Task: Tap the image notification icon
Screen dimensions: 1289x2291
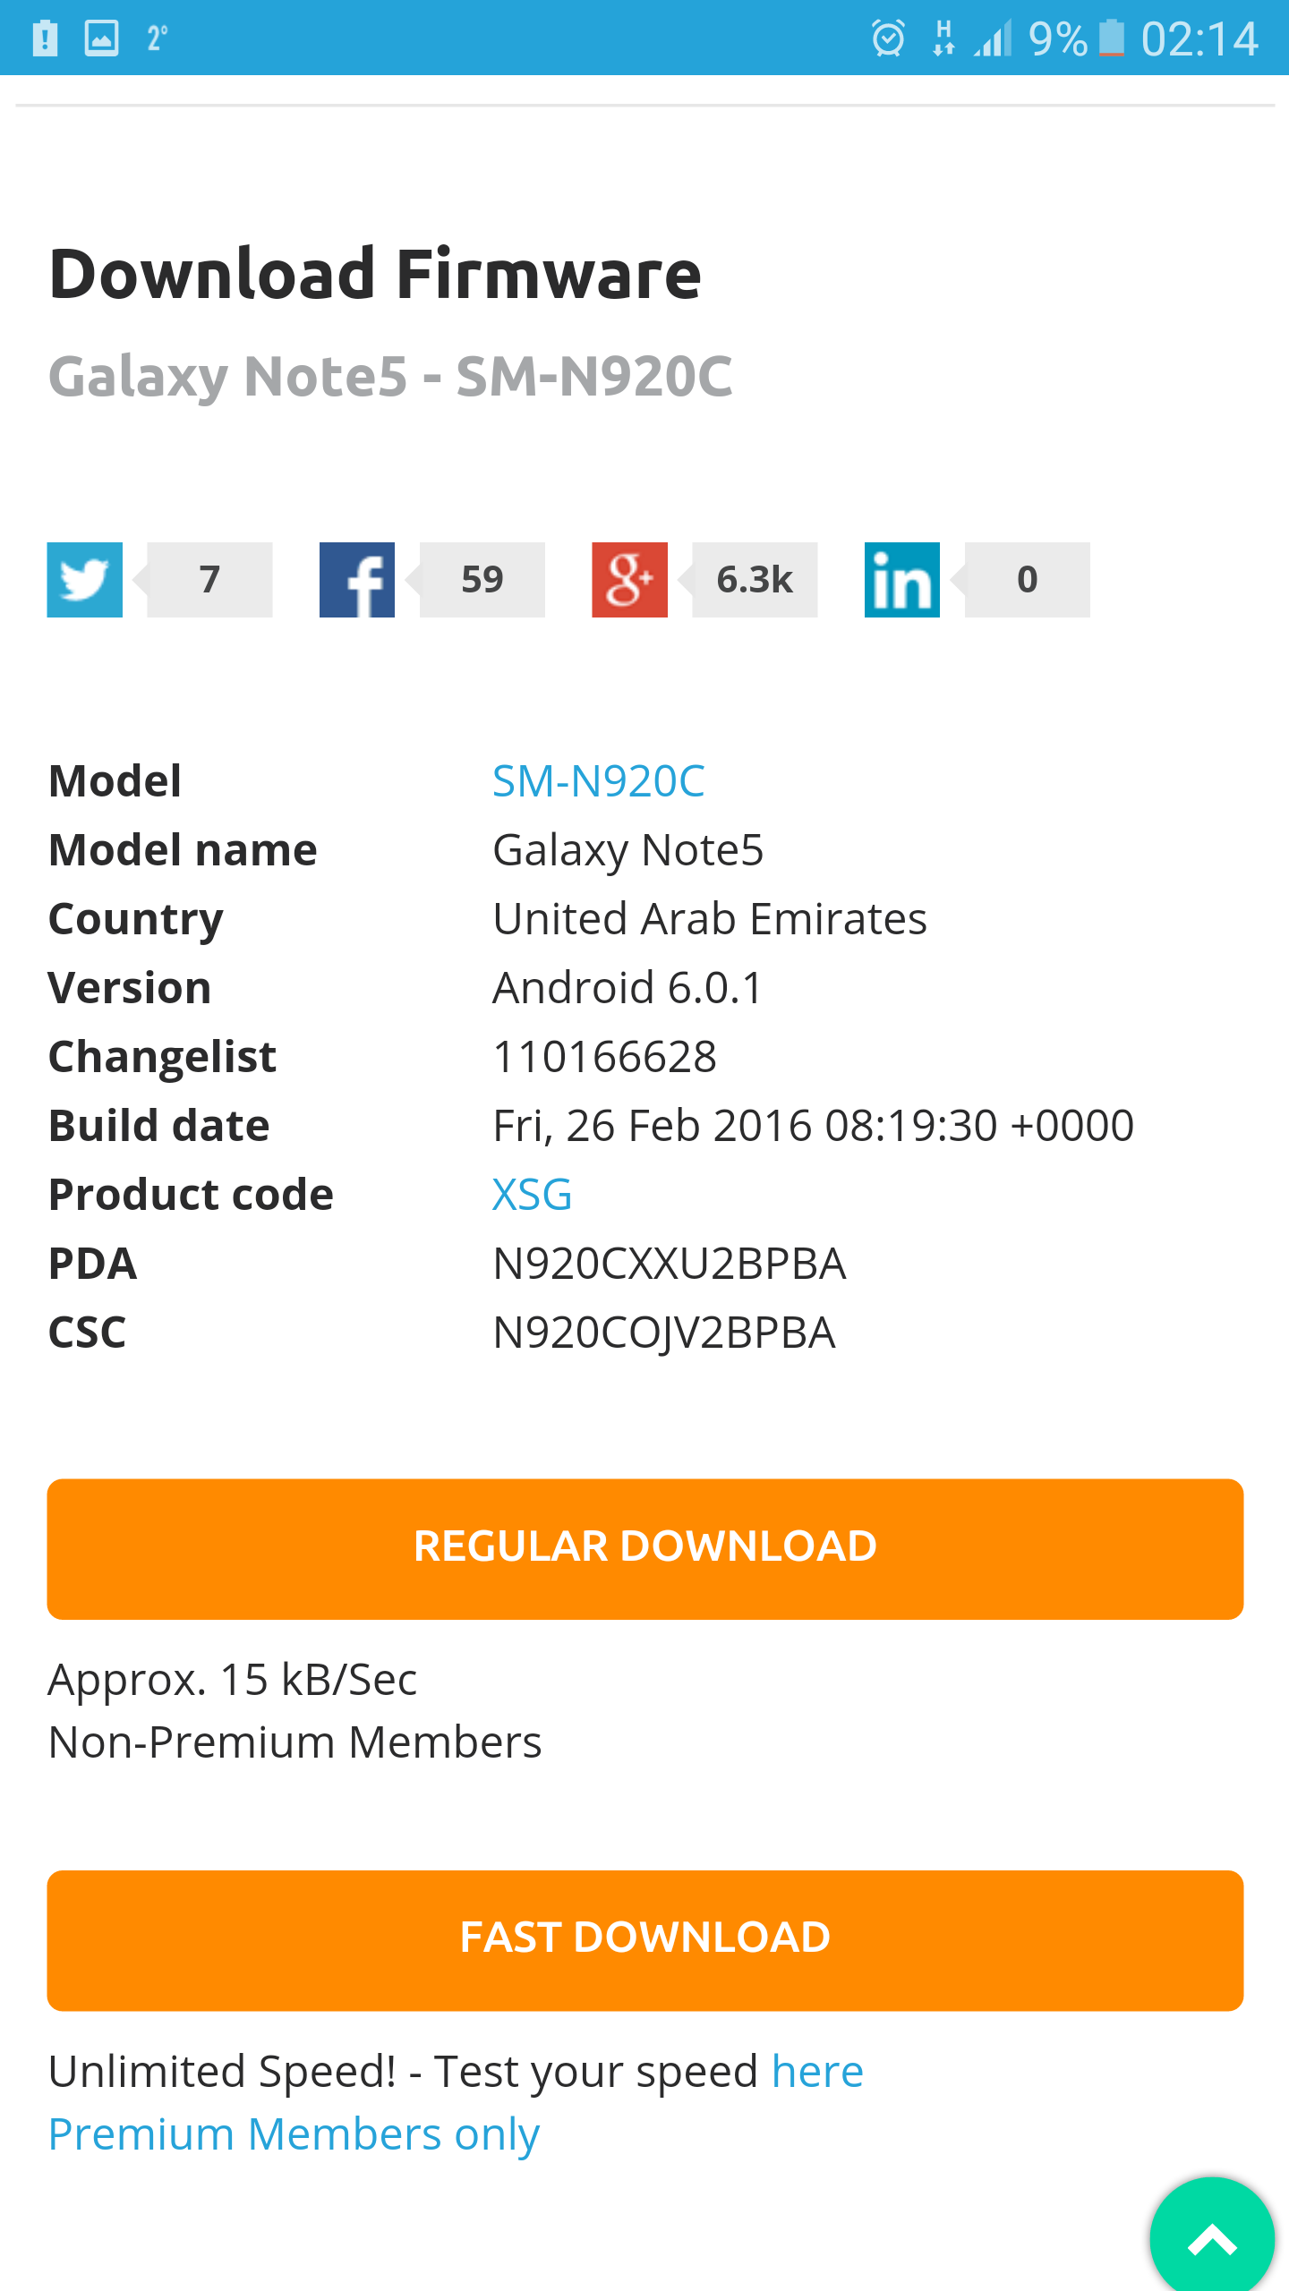Action: pyautogui.click(x=101, y=38)
